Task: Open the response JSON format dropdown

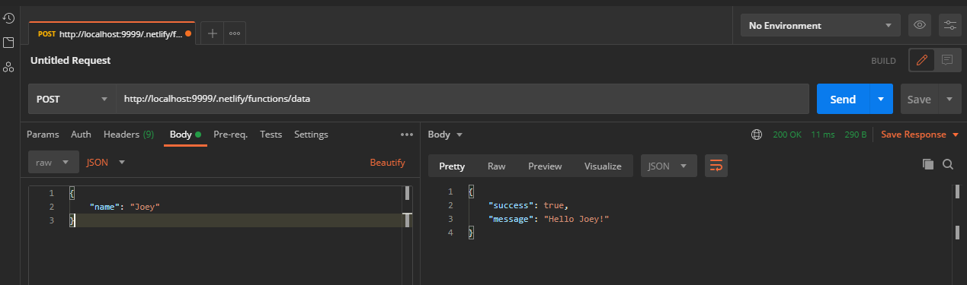Action: point(668,166)
